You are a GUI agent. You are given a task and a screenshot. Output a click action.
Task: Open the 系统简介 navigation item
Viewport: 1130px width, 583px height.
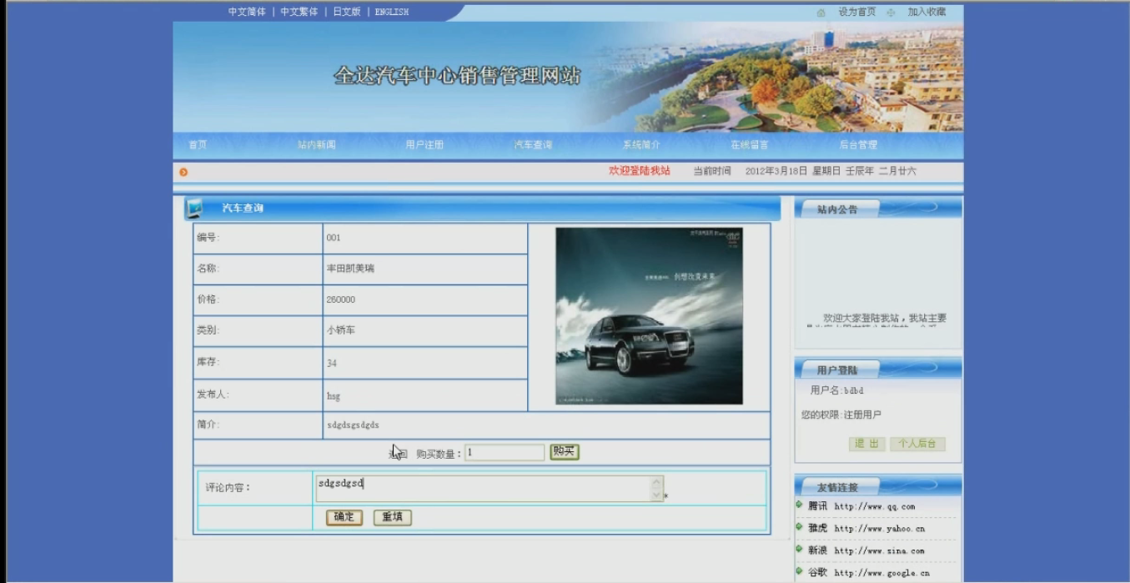[641, 145]
